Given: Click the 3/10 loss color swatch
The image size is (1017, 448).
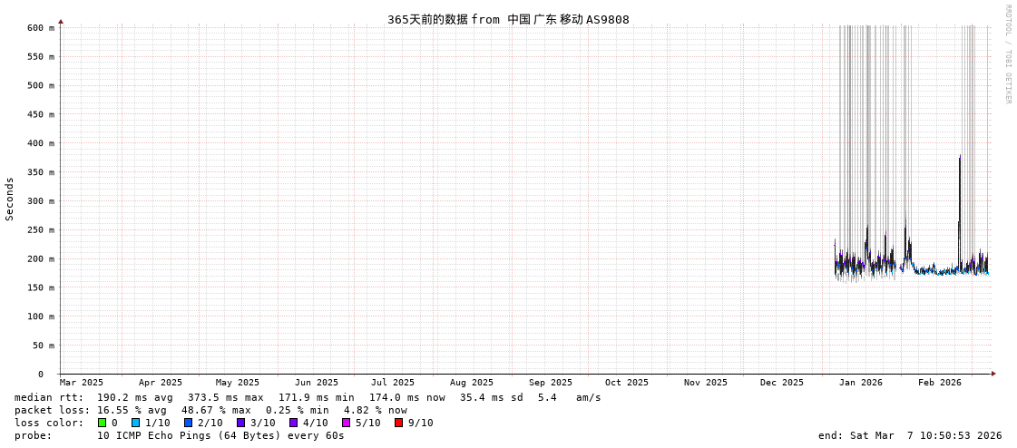Looking at the screenshot, I should (x=240, y=423).
